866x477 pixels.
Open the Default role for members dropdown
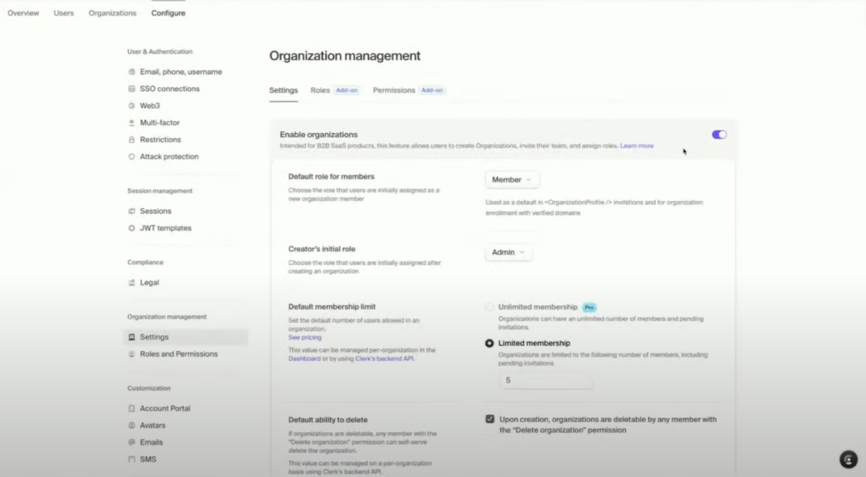511,179
